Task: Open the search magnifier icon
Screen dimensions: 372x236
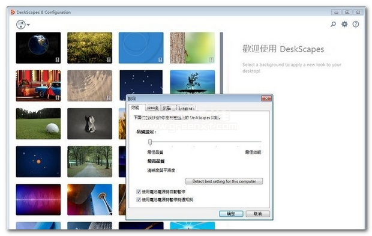Action: pos(333,24)
